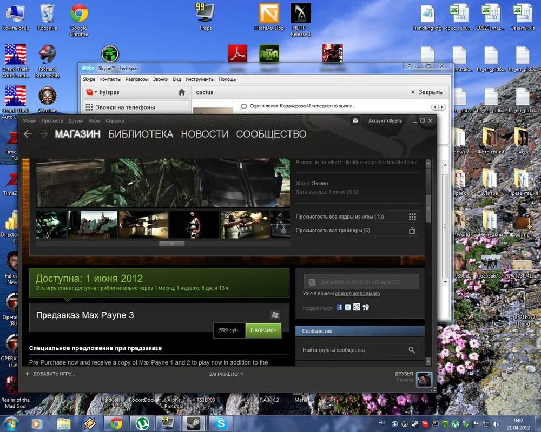Open the Аккаунт killgeits account menu
The height and width of the screenshot is (432, 541).
[x=385, y=121]
